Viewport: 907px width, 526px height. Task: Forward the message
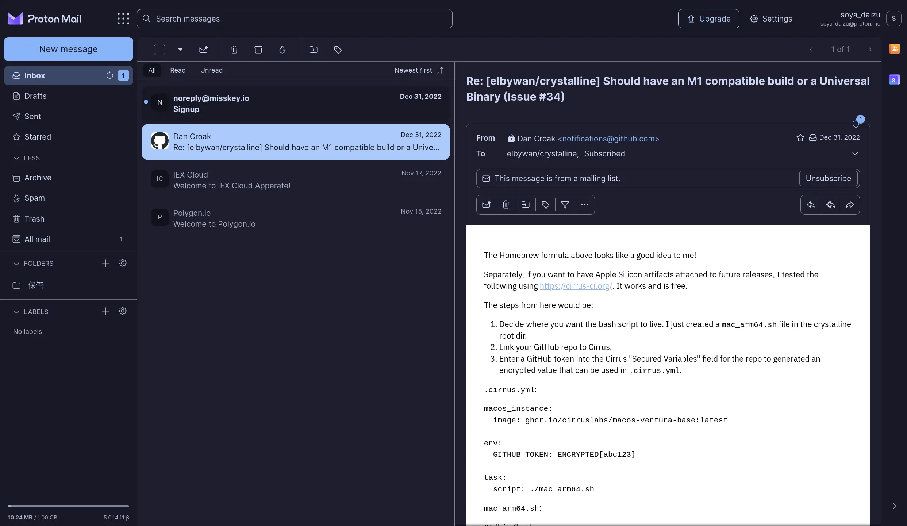[x=850, y=204]
